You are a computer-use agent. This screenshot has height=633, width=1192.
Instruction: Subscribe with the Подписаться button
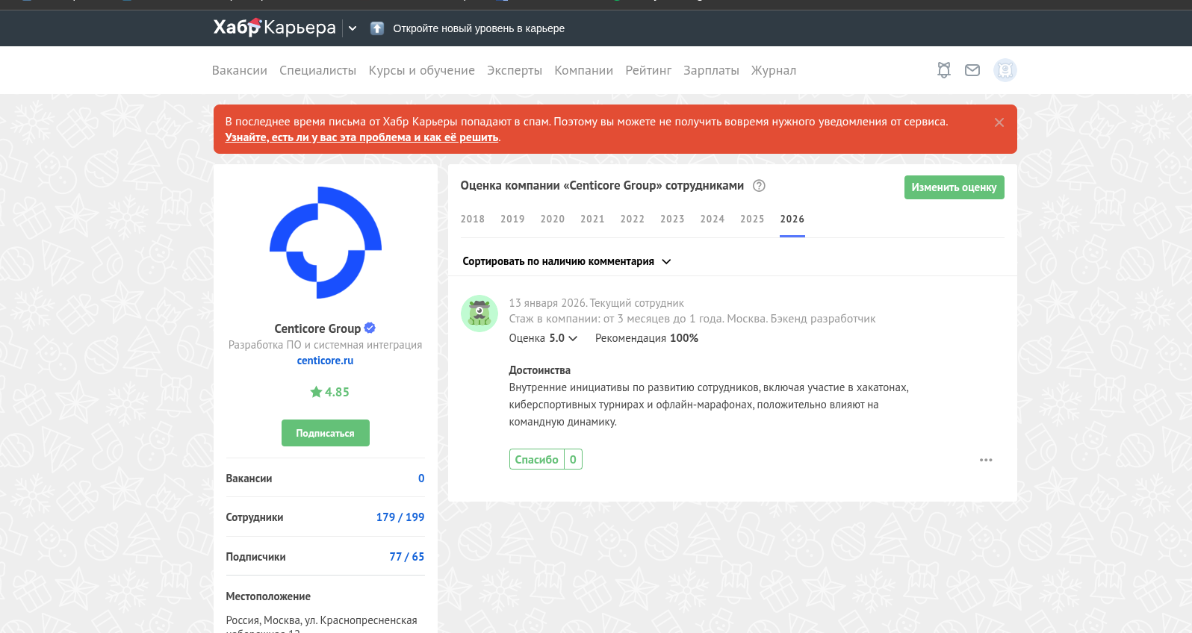[x=326, y=433]
